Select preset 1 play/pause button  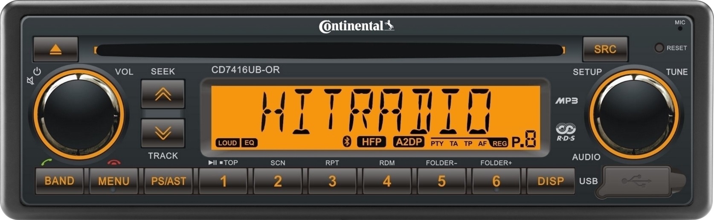coord(223,181)
